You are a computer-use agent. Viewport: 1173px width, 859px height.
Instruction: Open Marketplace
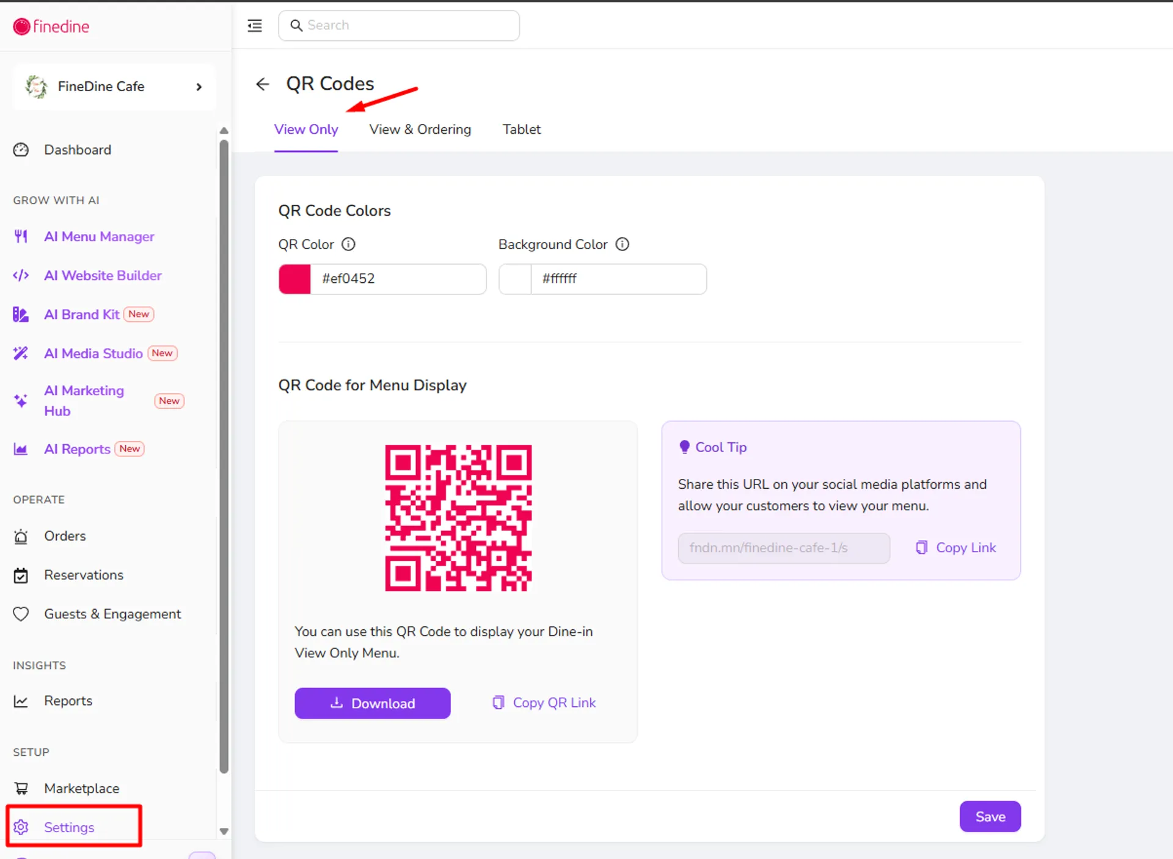click(82, 789)
